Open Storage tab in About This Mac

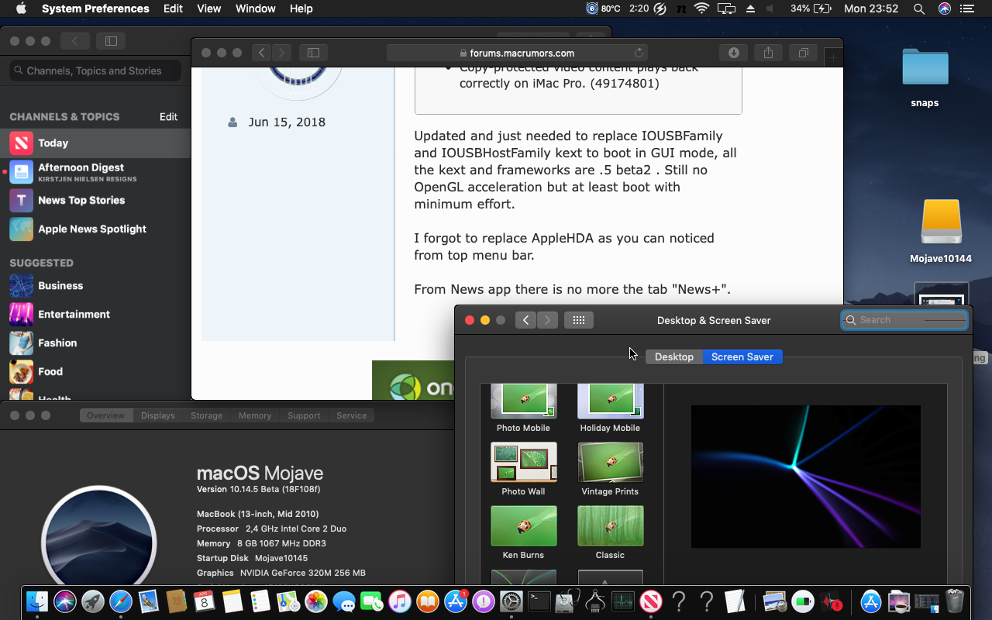(207, 415)
